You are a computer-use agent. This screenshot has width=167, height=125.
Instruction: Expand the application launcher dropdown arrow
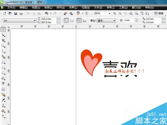82,13
